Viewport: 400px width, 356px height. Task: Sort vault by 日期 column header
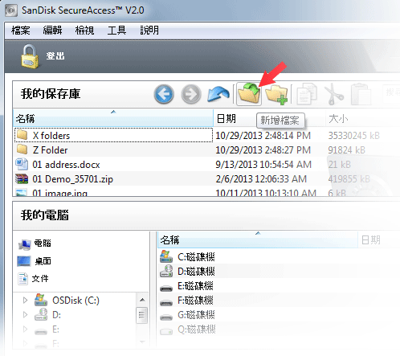269,118
